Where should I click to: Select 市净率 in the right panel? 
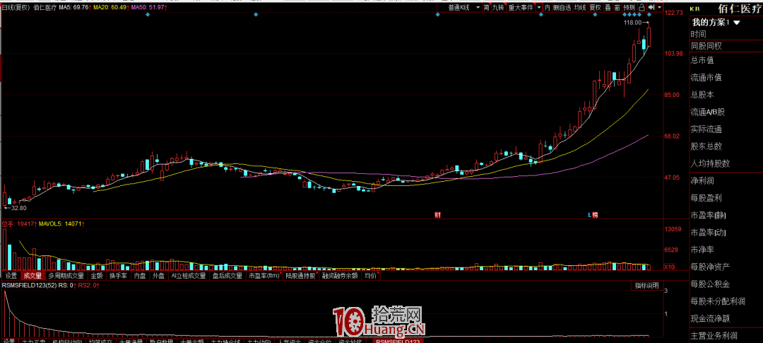[702, 250]
